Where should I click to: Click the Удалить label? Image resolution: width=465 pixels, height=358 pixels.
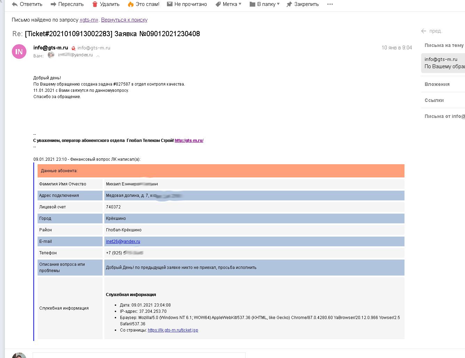110,4
